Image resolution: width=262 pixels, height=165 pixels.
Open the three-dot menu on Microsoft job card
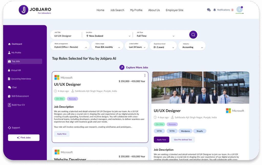(145, 75)
